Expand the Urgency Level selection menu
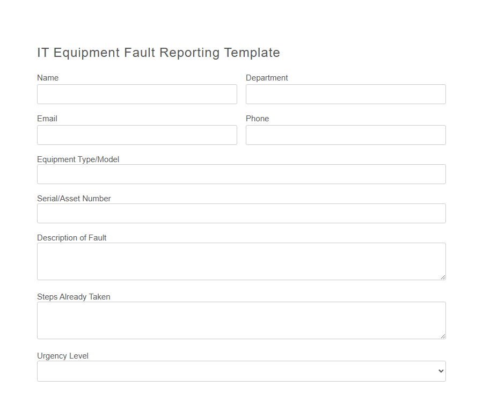483x416 pixels. pyautogui.click(x=241, y=371)
